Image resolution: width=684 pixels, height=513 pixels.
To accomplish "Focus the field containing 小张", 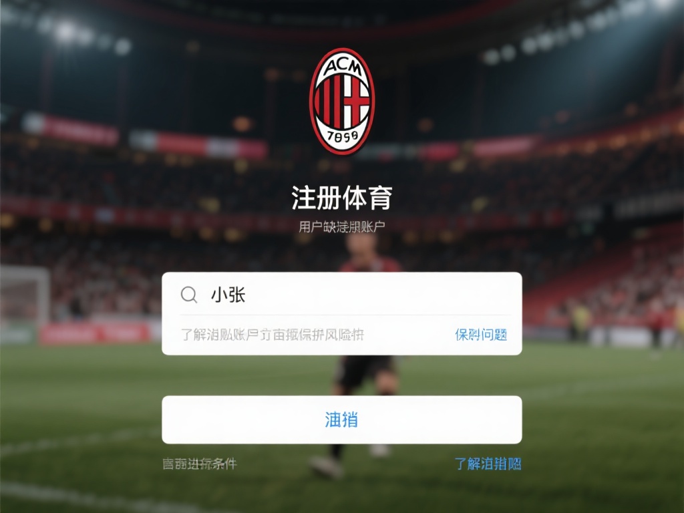I will point(341,295).
